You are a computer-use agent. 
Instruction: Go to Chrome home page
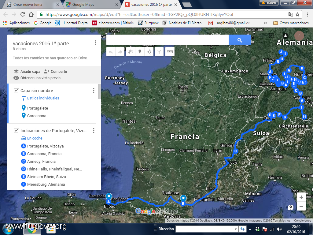coord(31,14)
